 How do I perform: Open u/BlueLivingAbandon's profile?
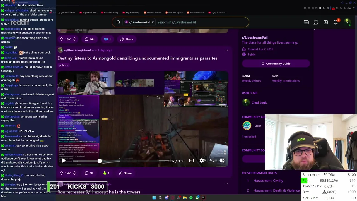pyautogui.click(x=79, y=50)
